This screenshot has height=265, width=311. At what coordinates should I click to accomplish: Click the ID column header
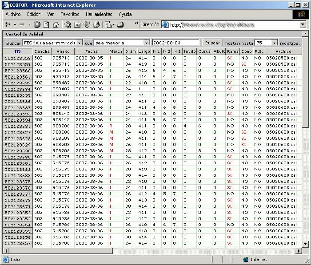click(18, 51)
